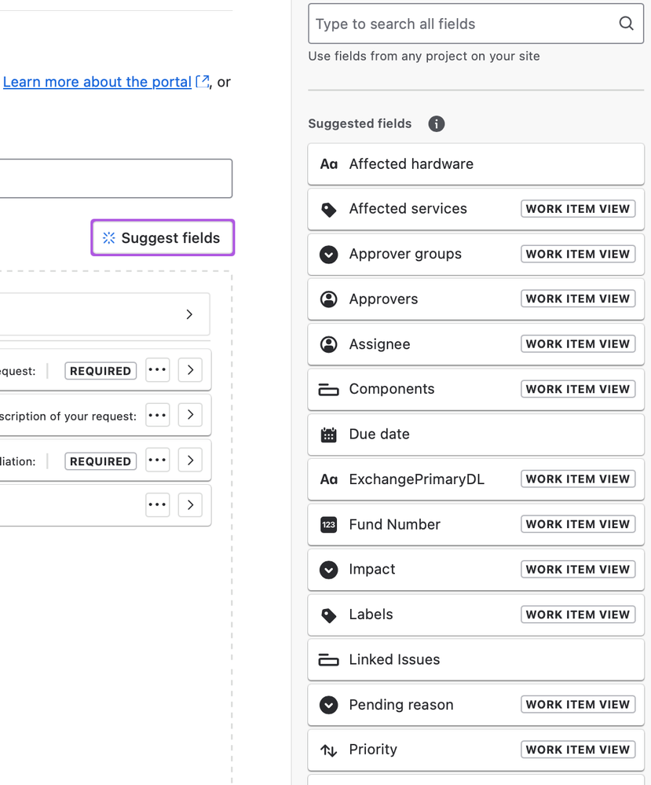Viewport: 651px width, 785px height.
Task: Click the Components field icon
Action: pos(328,389)
